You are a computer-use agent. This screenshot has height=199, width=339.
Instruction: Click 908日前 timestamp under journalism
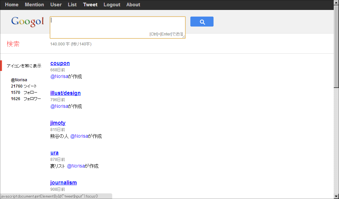coord(58,189)
